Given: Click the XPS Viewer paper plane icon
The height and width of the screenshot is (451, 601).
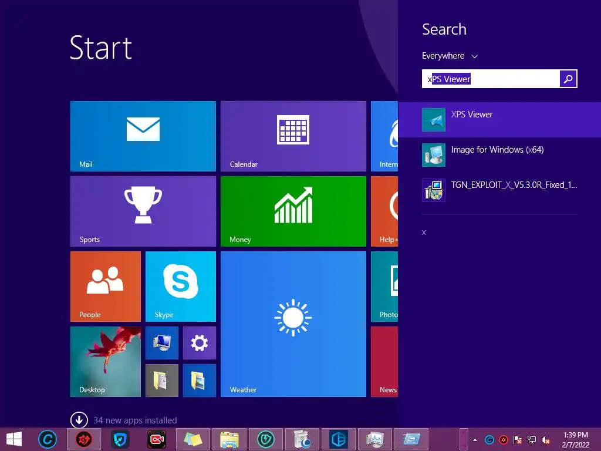Looking at the screenshot, I should (434, 120).
